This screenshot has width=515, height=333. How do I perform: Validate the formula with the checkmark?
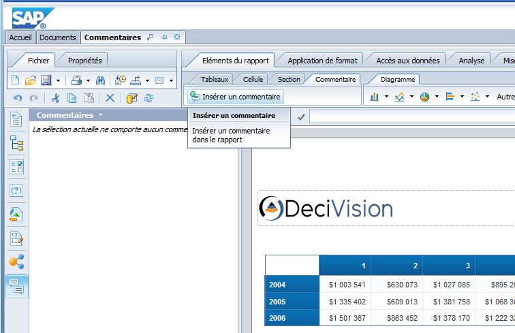pos(301,116)
